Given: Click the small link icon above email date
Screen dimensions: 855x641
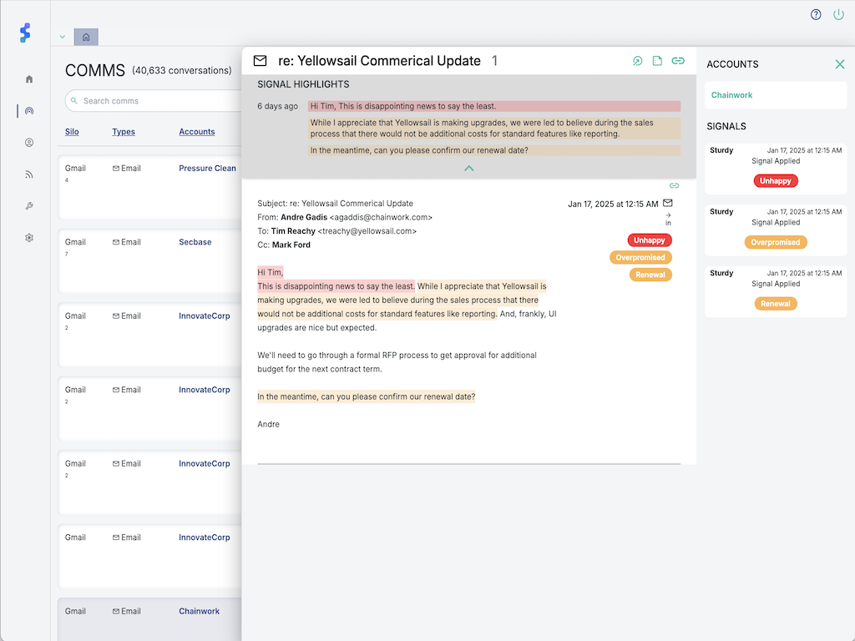Looking at the screenshot, I should tap(674, 185).
